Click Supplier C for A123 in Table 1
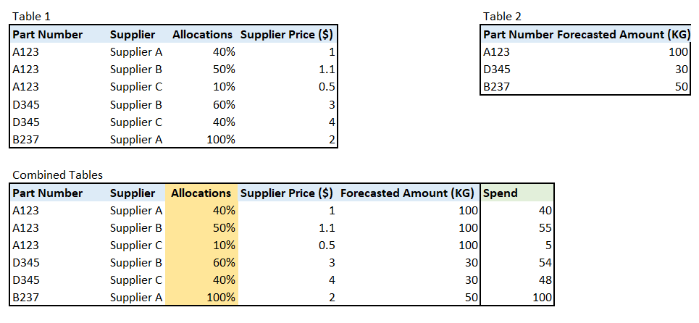 point(136,87)
